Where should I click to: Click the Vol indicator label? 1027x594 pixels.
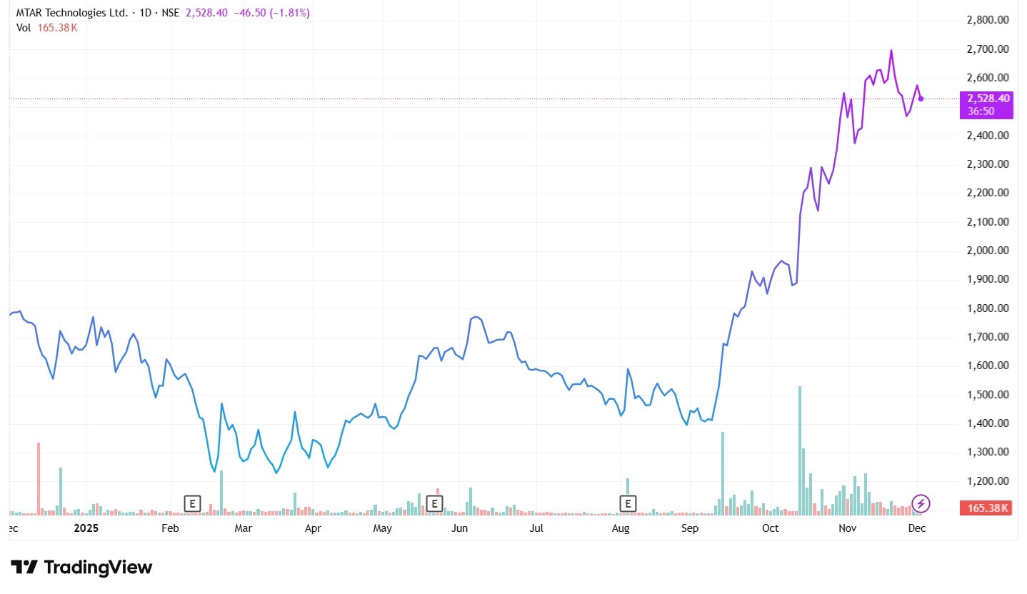pyautogui.click(x=24, y=28)
